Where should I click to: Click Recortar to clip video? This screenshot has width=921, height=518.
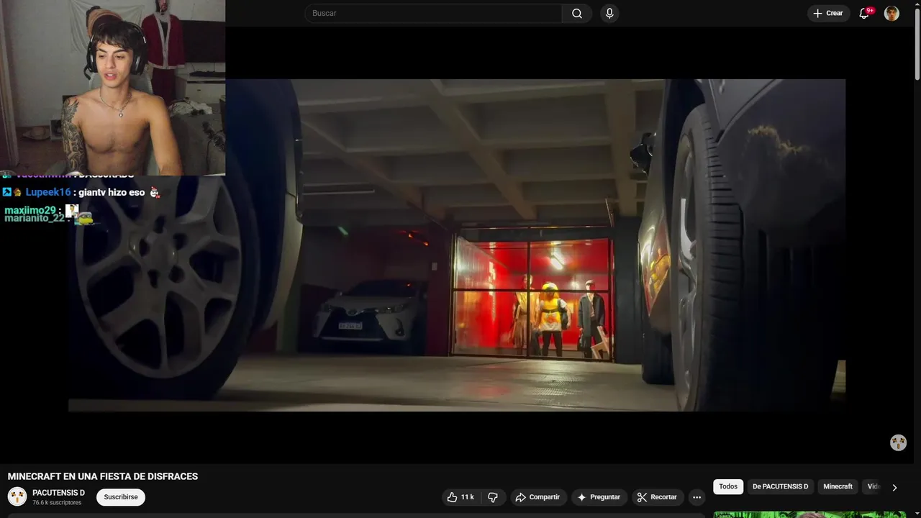click(x=657, y=497)
